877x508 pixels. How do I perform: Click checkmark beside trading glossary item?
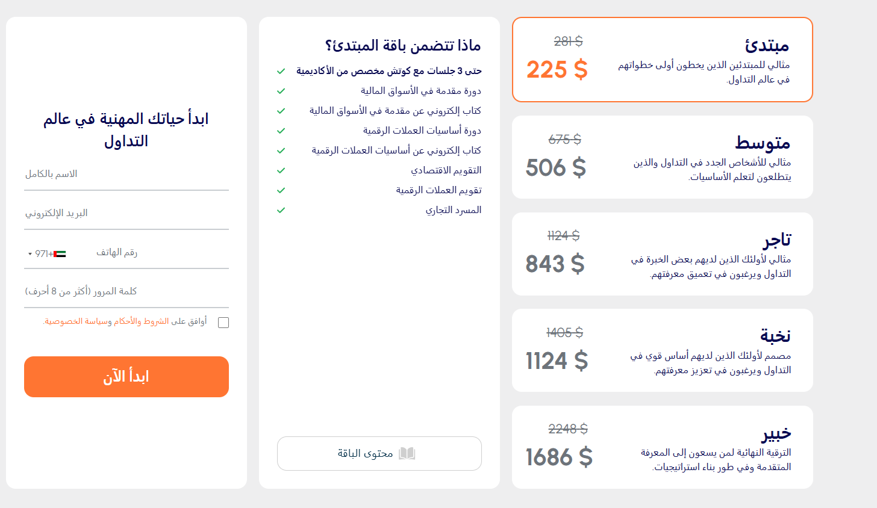[281, 210]
